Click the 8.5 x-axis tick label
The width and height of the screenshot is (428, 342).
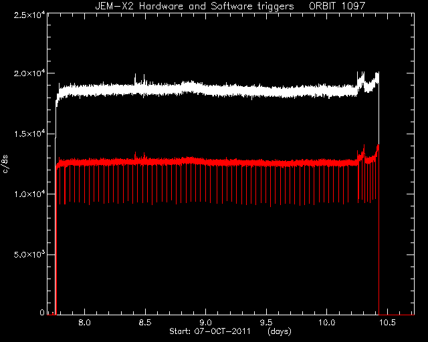[x=145, y=323]
